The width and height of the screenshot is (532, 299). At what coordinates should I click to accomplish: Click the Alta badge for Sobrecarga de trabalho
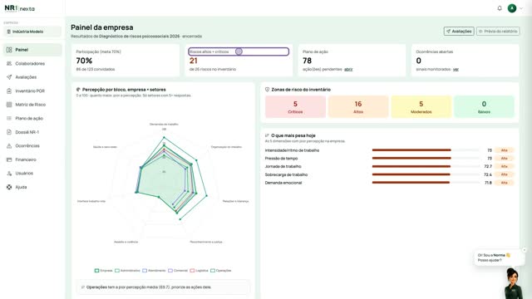(x=505, y=174)
